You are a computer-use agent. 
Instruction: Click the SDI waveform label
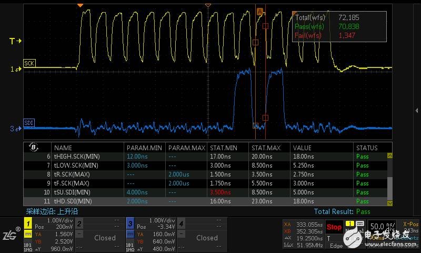point(29,123)
